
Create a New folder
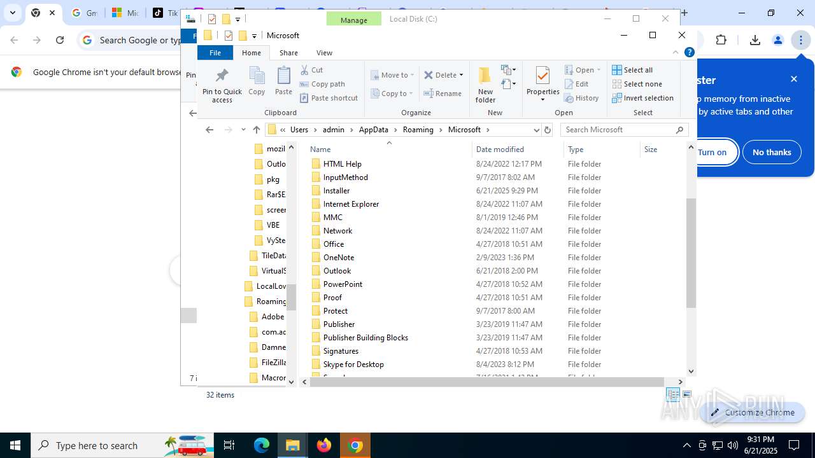pyautogui.click(x=485, y=84)
